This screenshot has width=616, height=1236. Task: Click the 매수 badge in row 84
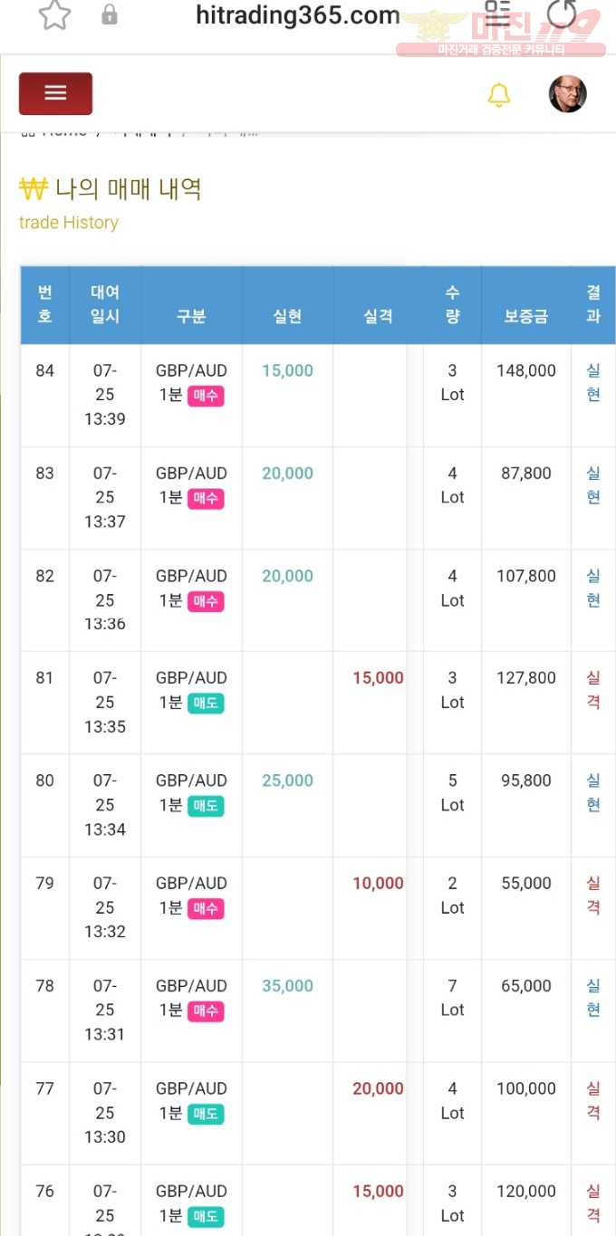tap(206, 396)
